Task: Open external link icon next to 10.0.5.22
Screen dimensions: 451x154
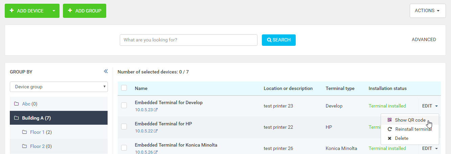Action: pyautogui.click(x=156, y=131)
